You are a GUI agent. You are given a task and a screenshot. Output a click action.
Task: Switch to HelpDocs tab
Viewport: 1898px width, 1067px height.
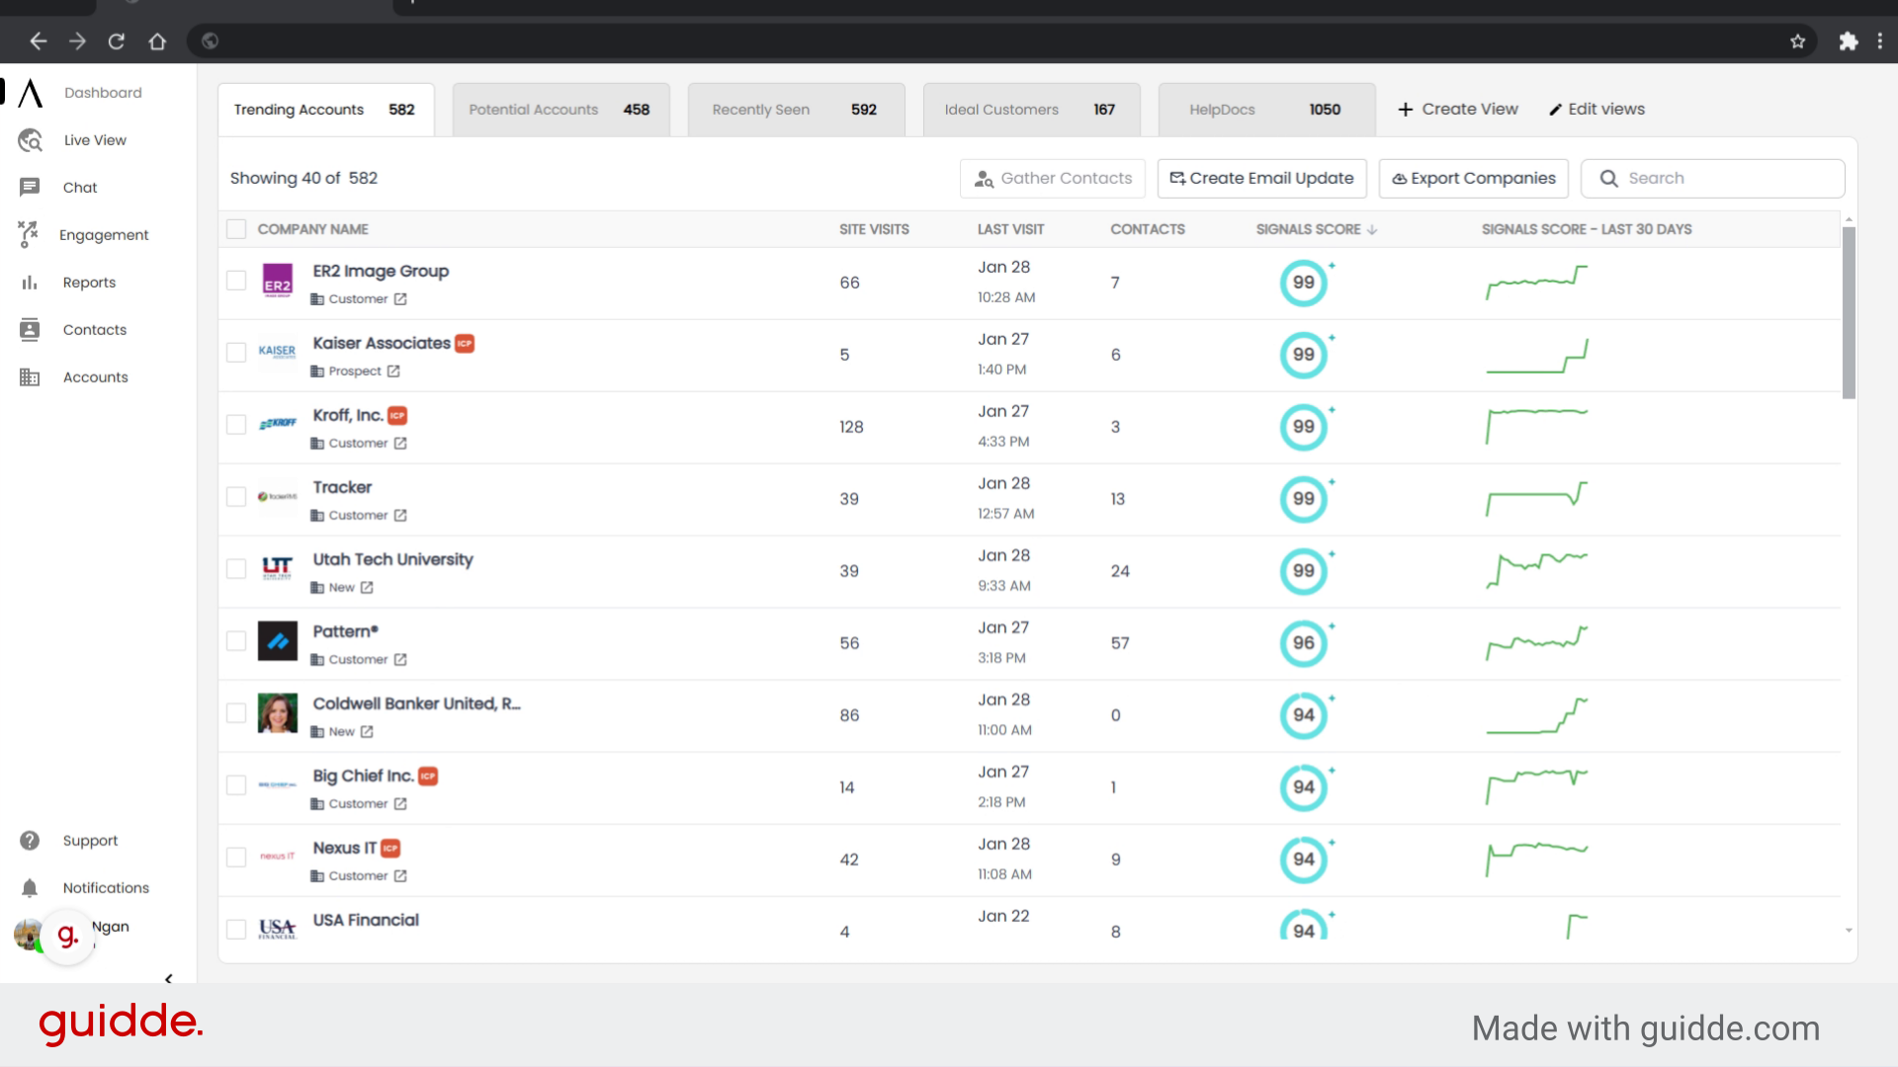point(1266,110)
